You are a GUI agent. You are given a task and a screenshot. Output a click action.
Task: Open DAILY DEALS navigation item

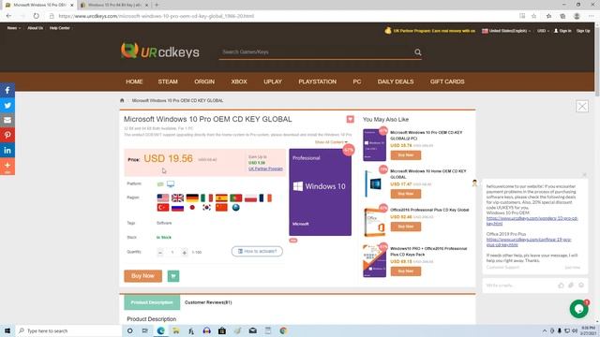[396, 81]
